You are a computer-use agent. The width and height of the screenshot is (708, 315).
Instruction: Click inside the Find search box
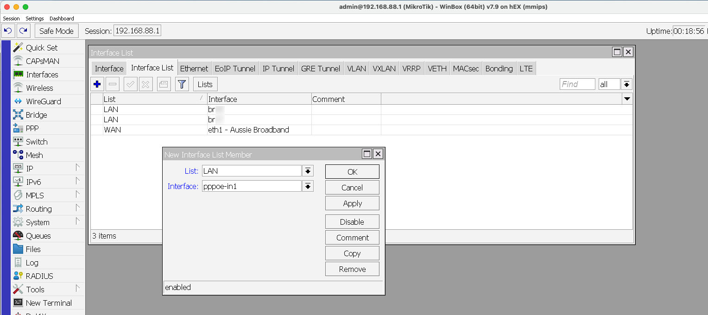click(x=577, y=84)
